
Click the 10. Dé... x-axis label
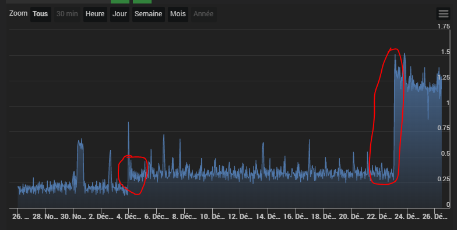[x=212, y=217]
